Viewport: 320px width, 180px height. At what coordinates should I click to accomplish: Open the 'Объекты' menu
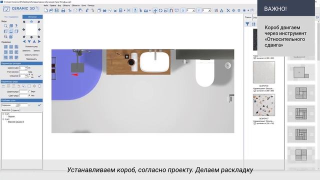75,5
